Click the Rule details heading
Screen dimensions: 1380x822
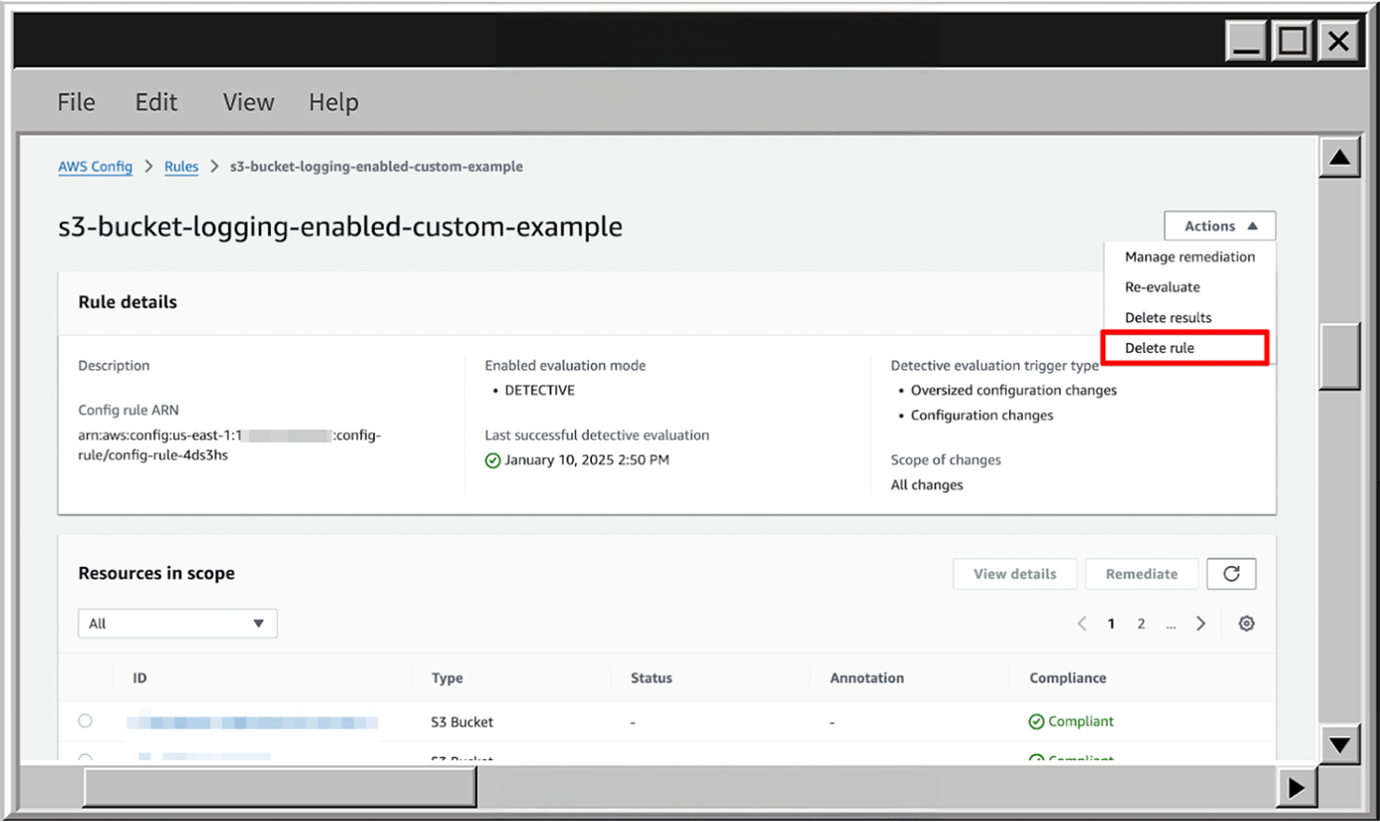(x=127, y=302)
